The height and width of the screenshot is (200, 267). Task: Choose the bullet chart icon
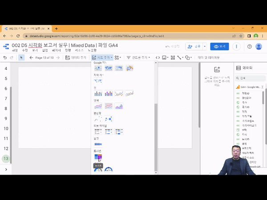click(x=98, y=144)
